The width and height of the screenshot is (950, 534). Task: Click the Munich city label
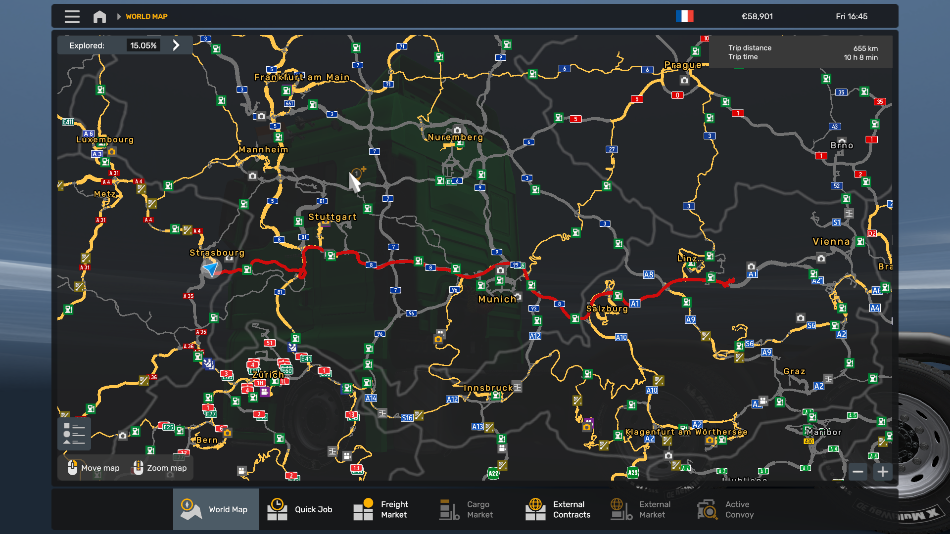click(497, 299)
